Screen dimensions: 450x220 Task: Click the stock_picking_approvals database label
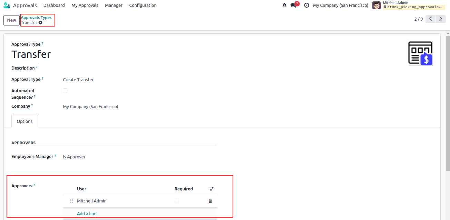[414, 7]
